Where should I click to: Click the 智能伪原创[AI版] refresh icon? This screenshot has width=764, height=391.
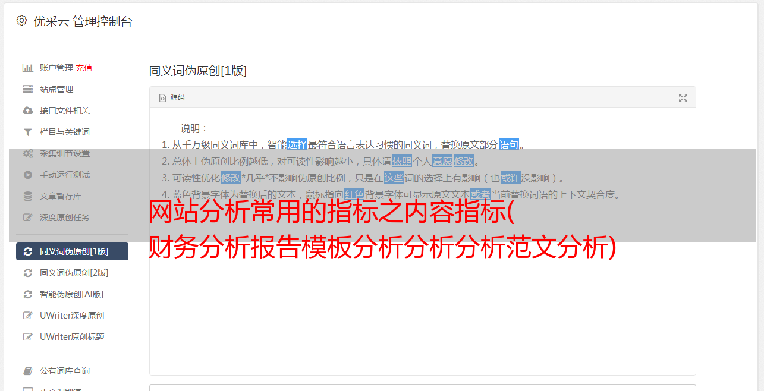click(27, 294)
